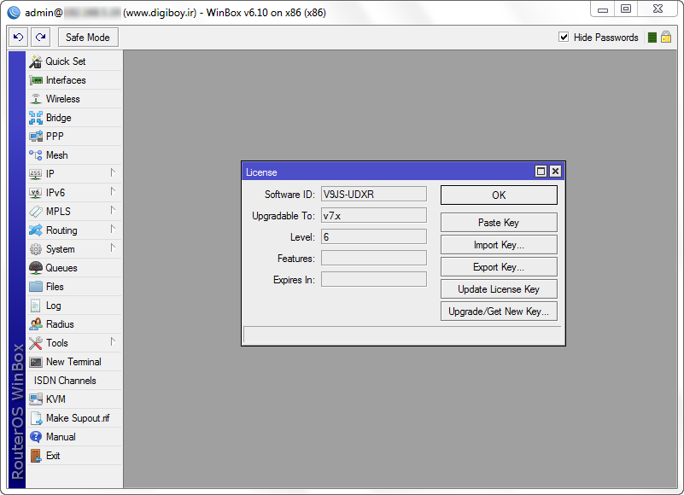Click the padlock icon in toolbar
The width and height of the screenshot is (684, 495).
[x=666, y=37]
